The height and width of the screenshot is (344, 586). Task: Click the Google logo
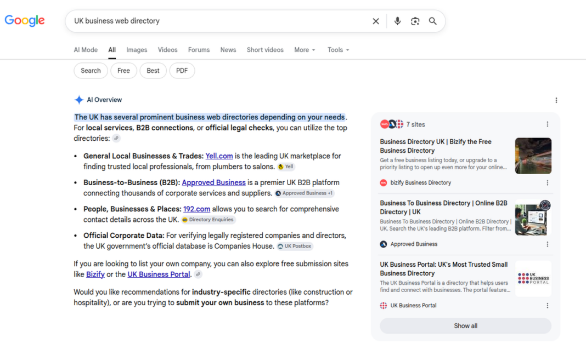(25, 20)
